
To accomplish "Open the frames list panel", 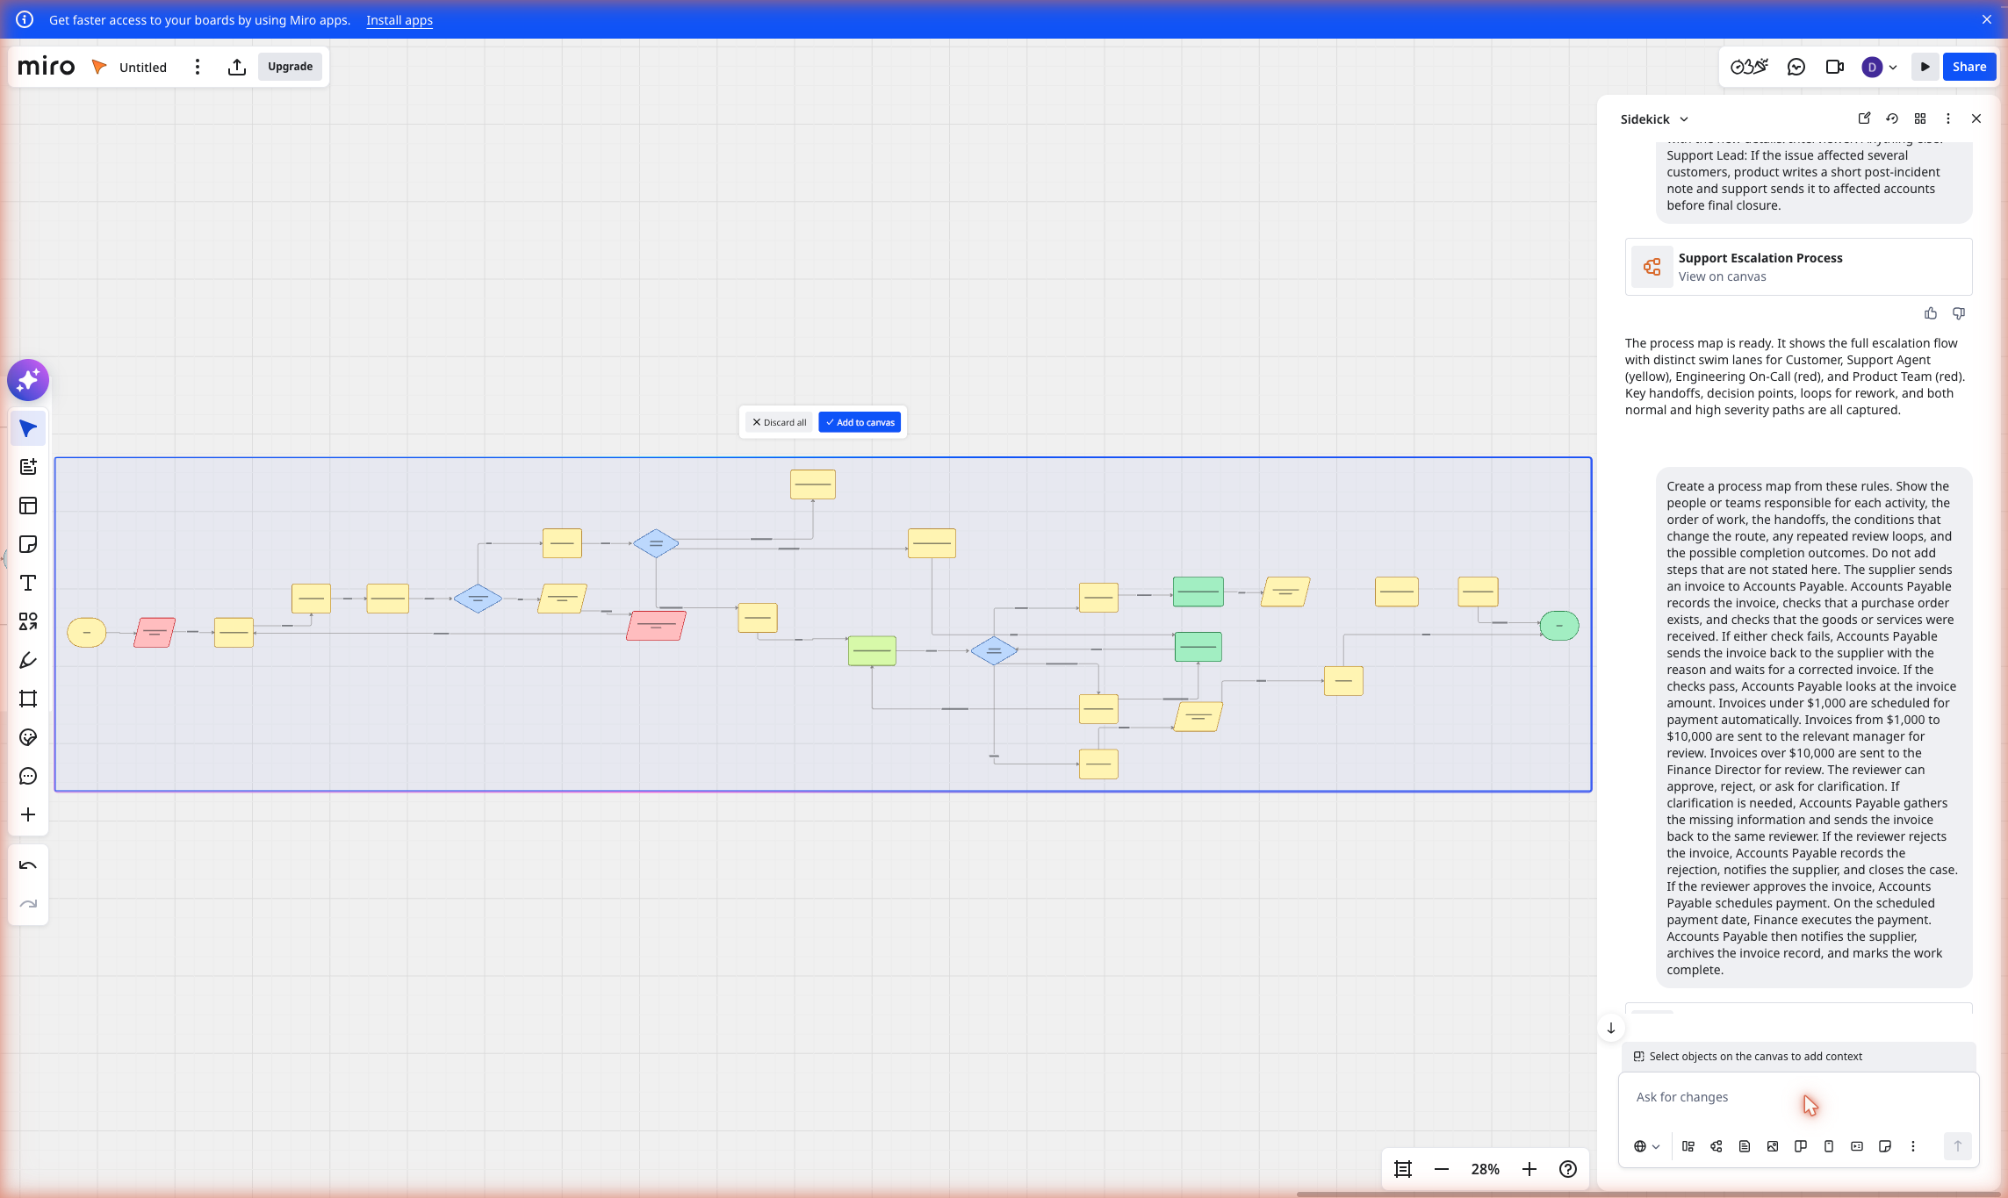I will coord(1403,1169).
